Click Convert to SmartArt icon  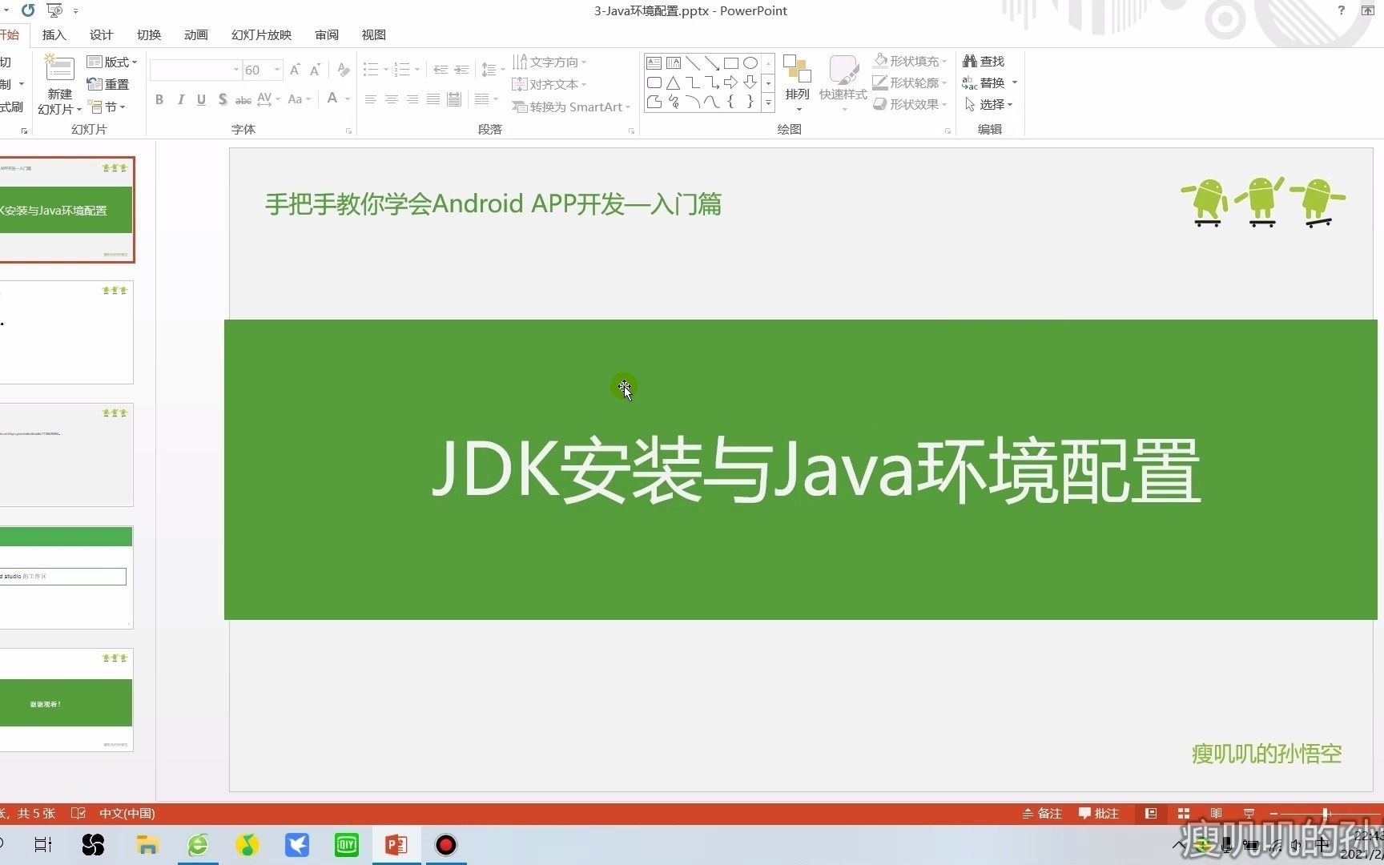[521, 107]
